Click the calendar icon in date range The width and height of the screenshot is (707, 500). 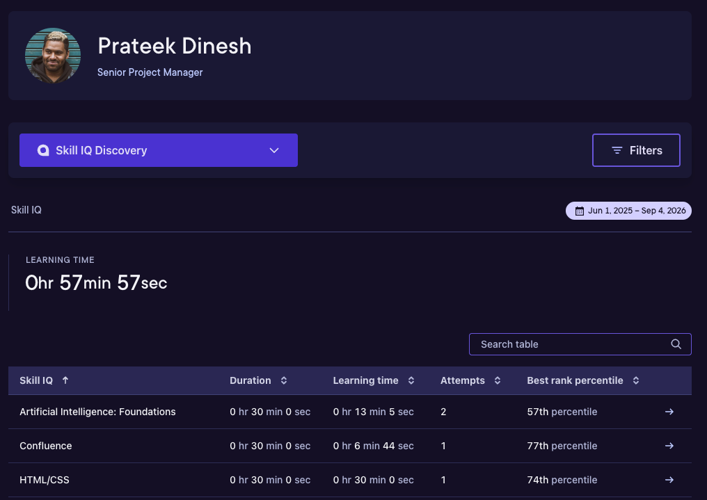(x=580, y=211)
